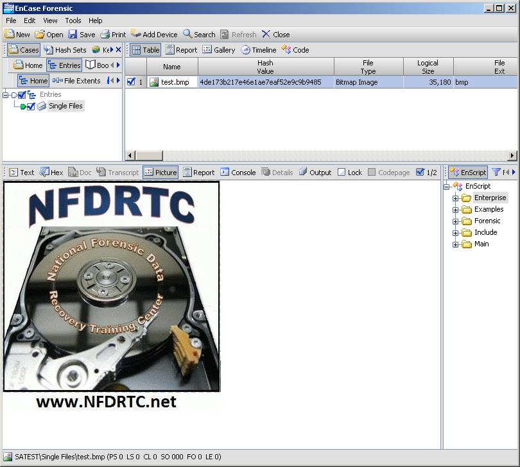Viewport: 520px width, 467px height.
Task: Expand the Include folder
Action: 456,233
